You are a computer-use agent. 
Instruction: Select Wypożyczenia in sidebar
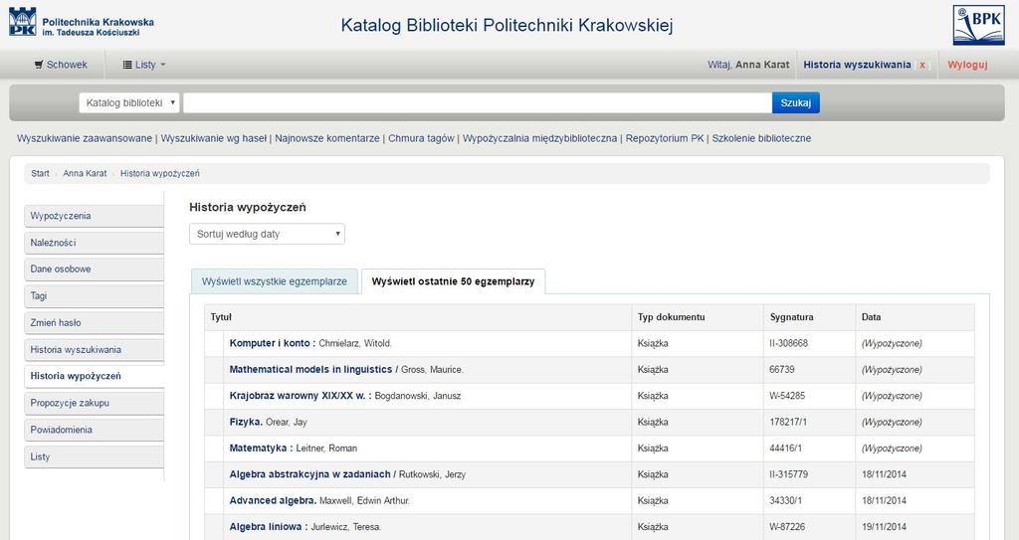[x=94, y=216]
